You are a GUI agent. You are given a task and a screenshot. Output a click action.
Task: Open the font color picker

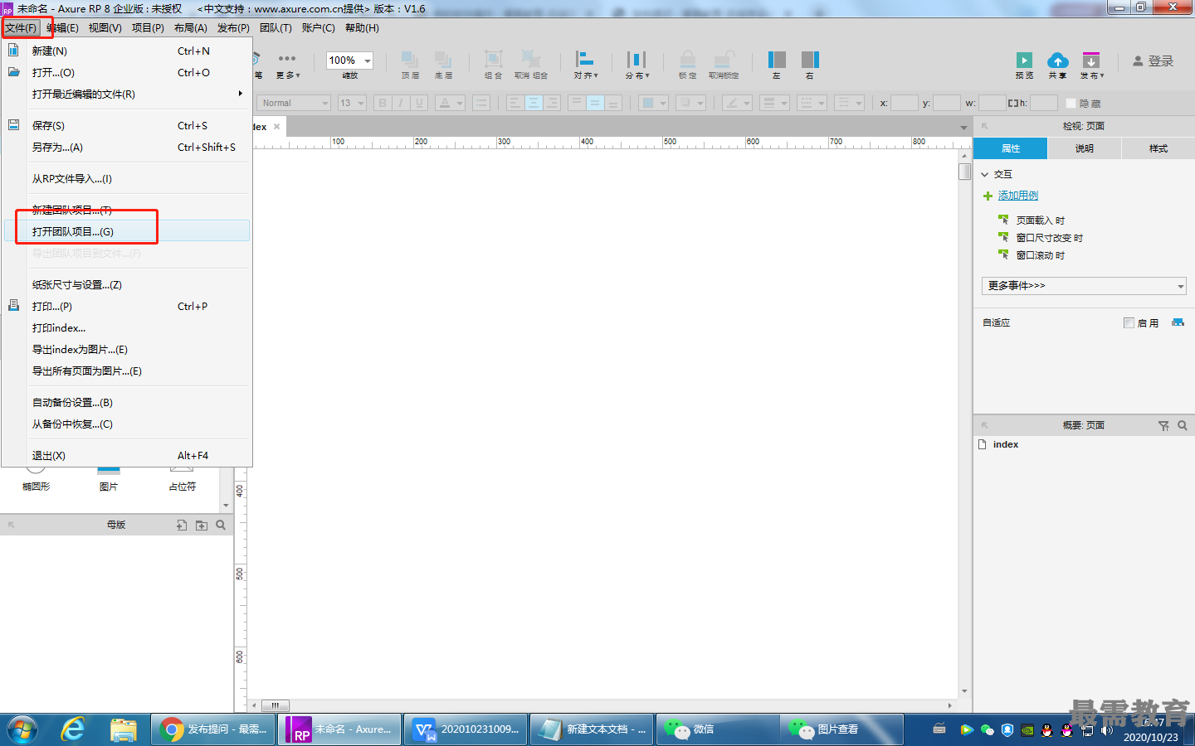tap(450, 103)
